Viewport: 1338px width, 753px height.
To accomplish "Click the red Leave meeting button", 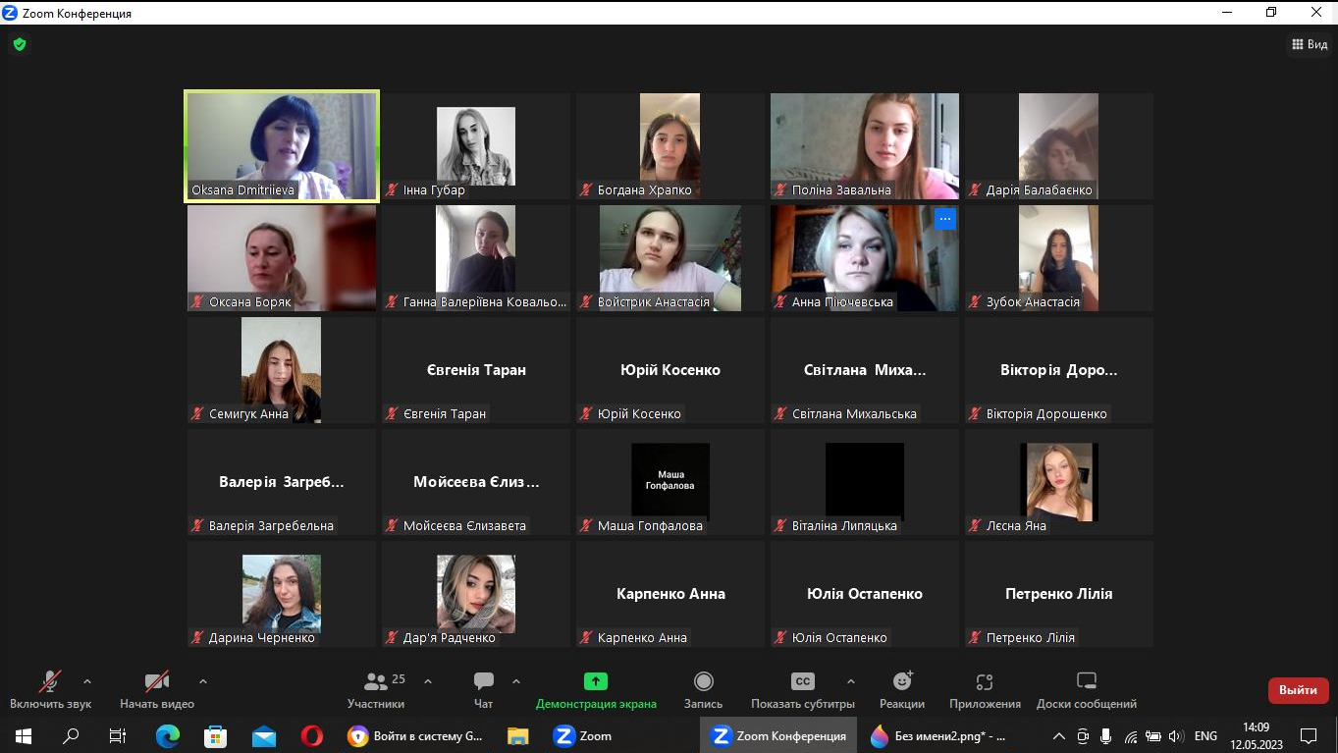I will tap(1298, 690).
